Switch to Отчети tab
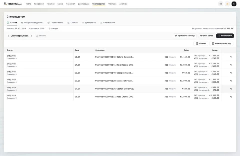The image size is (240, 156). pyautogui.click(x=72, y=22)
